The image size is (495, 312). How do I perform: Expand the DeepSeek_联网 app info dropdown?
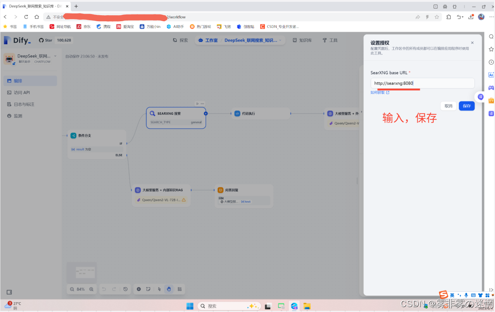coord(55,56)
